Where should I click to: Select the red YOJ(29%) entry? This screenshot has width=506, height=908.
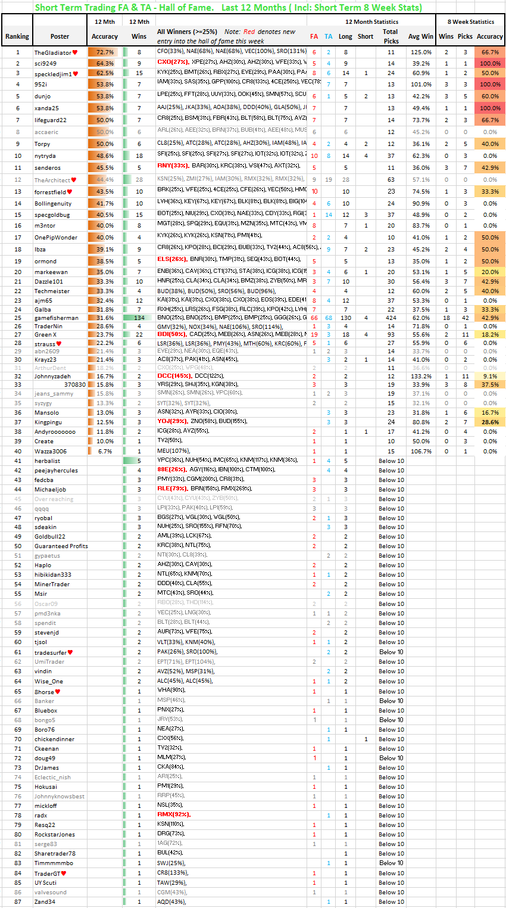tap(172, 422)
